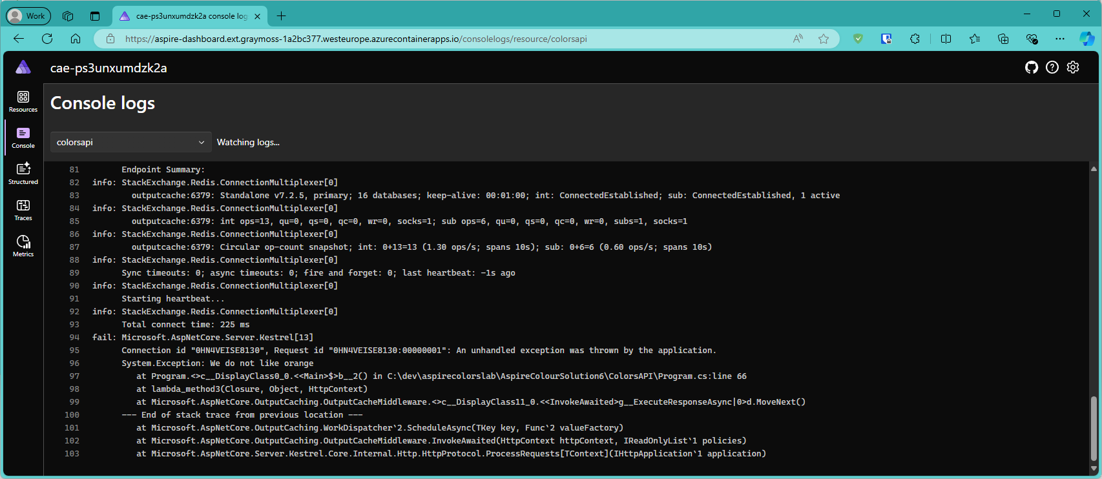Click the address bar URL field
The width and height of the screenshot is (1102, 479).
point(452,39)
